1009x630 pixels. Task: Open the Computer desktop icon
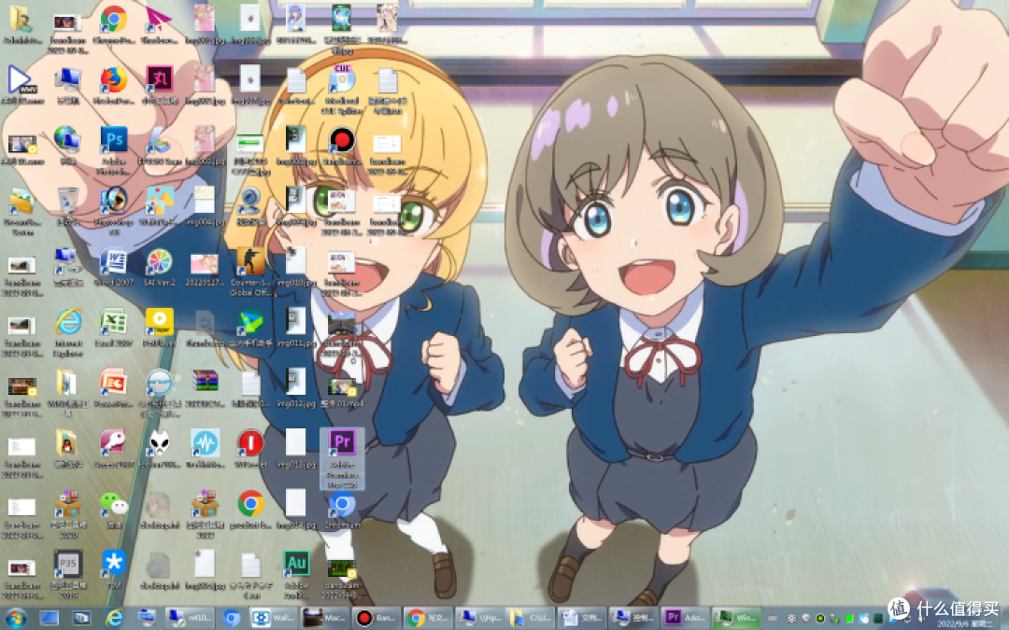click(x=67, y=86)
